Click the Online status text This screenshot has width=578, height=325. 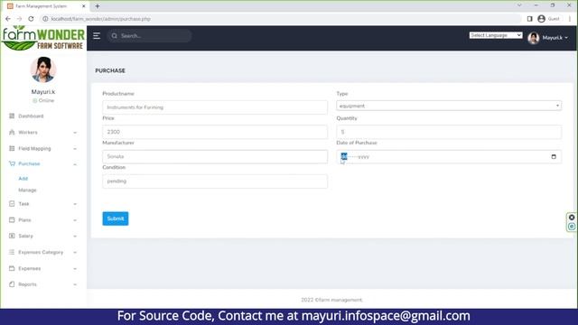coord(46,100)
